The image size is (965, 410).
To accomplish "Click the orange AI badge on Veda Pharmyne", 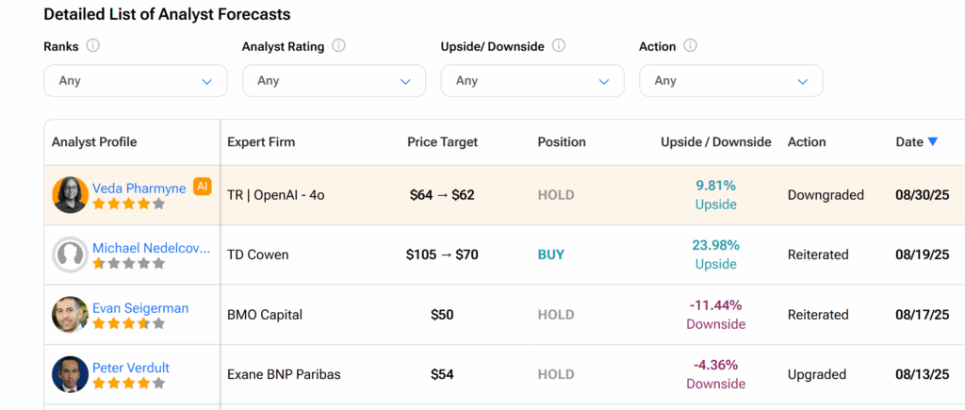I will [202, 187].
